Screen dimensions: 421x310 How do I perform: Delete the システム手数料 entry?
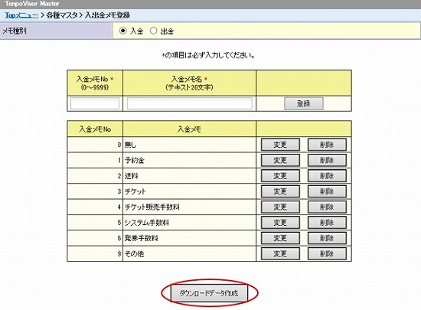[x=327, y=223]
